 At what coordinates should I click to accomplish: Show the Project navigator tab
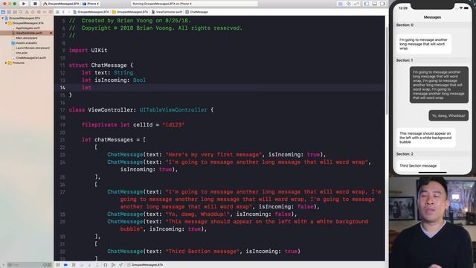[3, 12]
